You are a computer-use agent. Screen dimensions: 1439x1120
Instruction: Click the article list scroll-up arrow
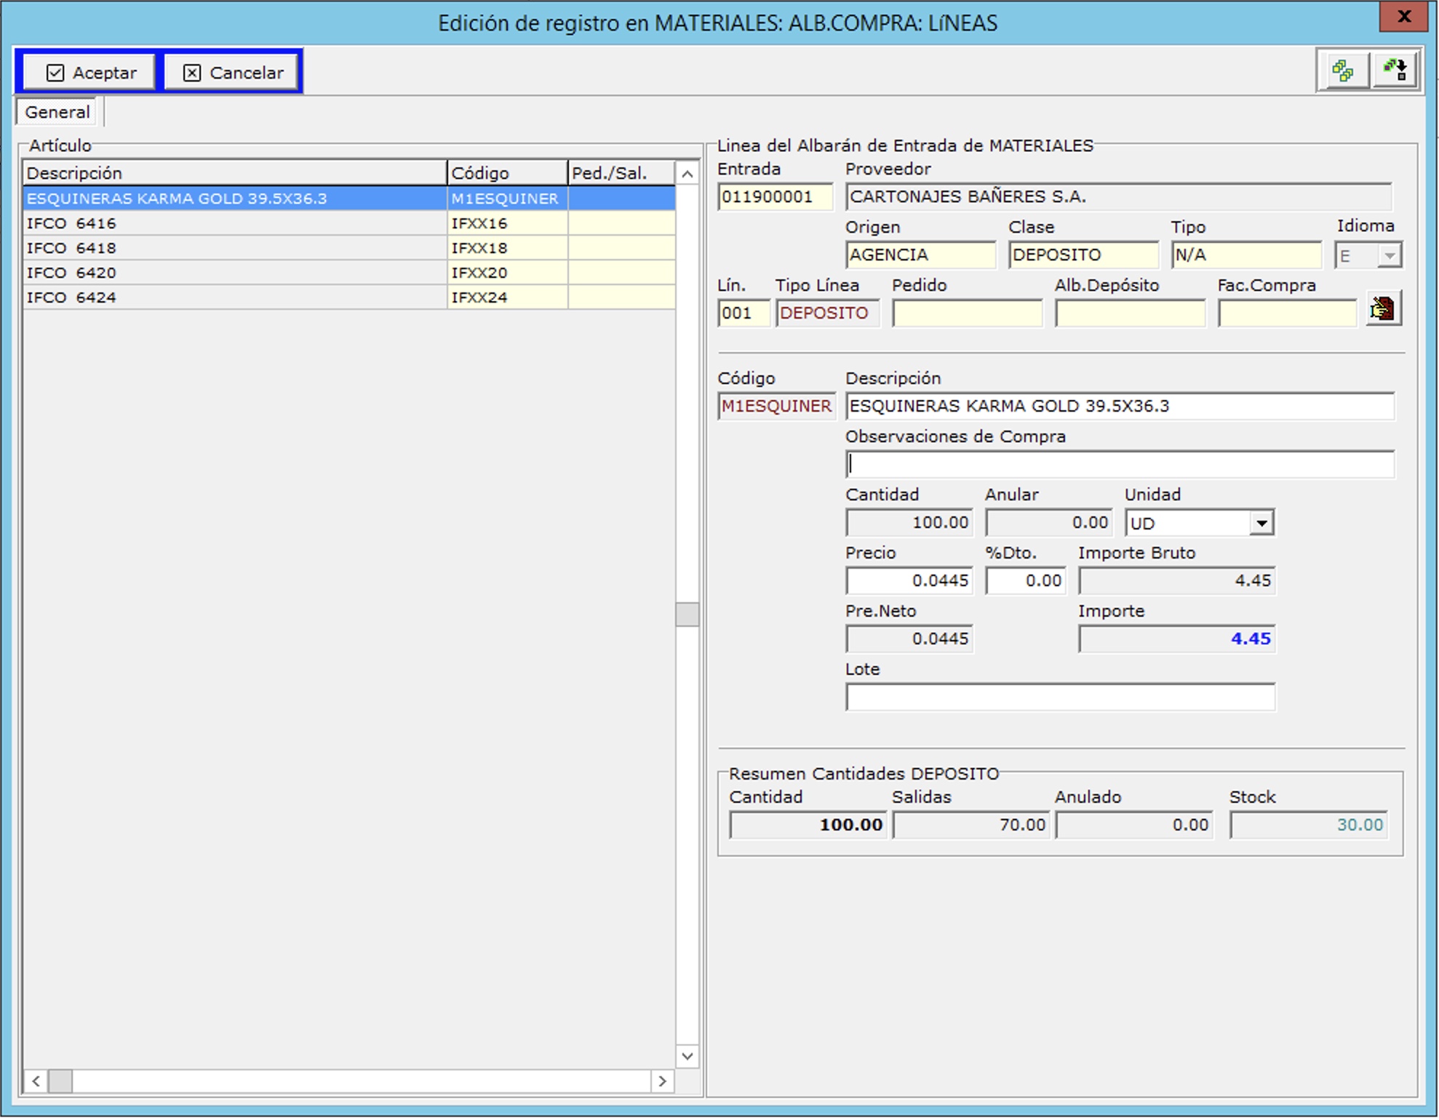(687, 174)
